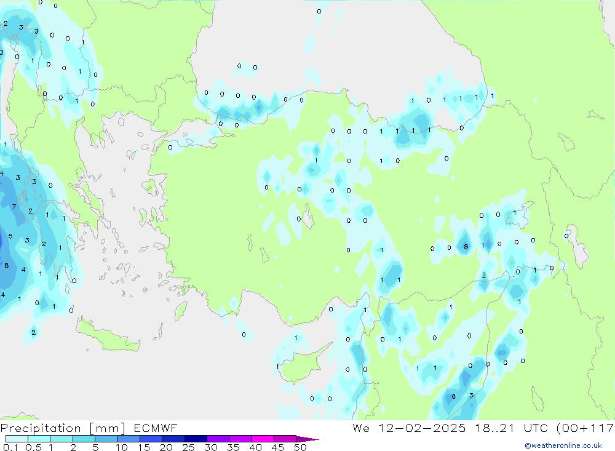Image resolution: width=615 pixels, height=451 pixels.
Task: Choose the 25–30 mm navy swatch
Action: 196,439
